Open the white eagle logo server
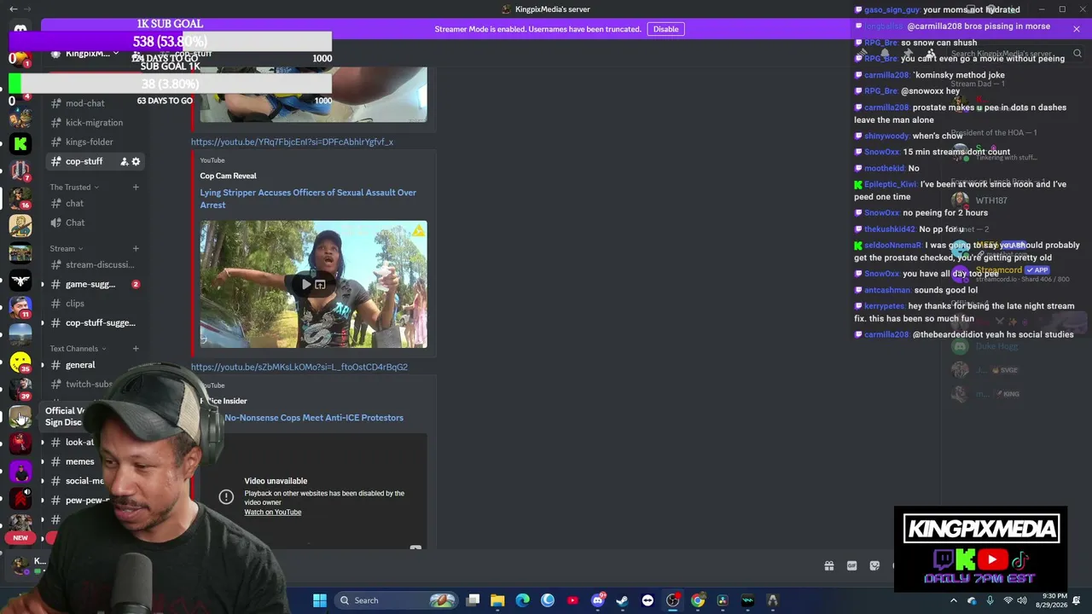This screenshot has width=1092, height=614. coord(20,281)
